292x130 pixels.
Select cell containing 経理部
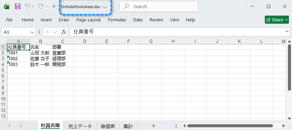pos(63,59)
